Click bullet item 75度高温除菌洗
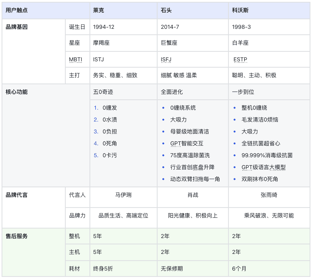Viewport: 312px width, 279px height. [x=190, y=155]
